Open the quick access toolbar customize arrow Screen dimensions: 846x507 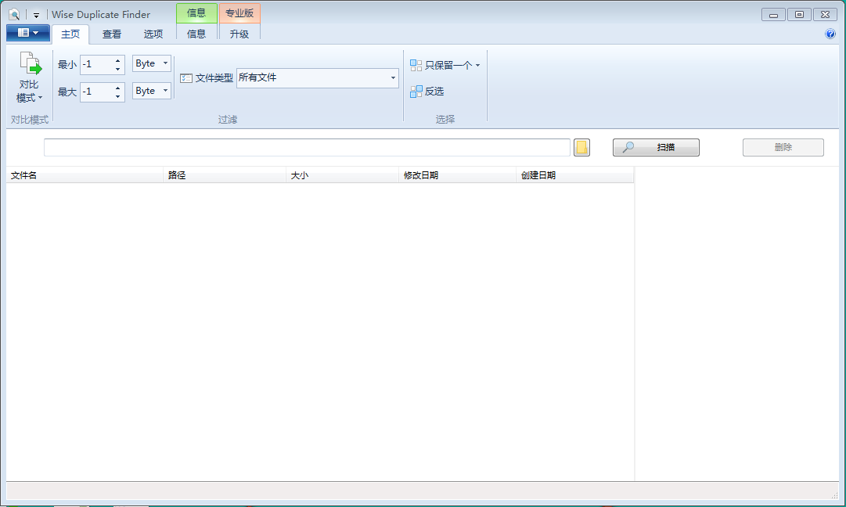36,15
